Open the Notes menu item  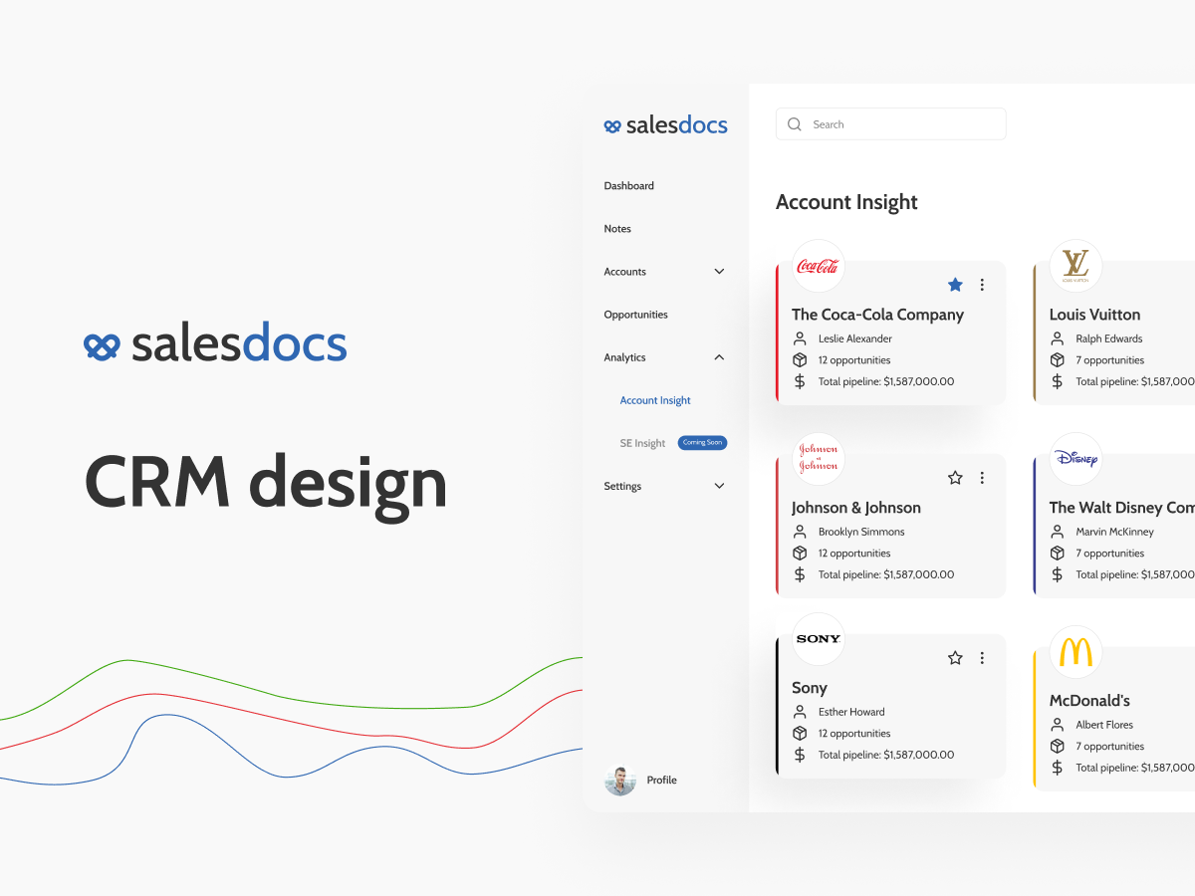coord(617,229)
